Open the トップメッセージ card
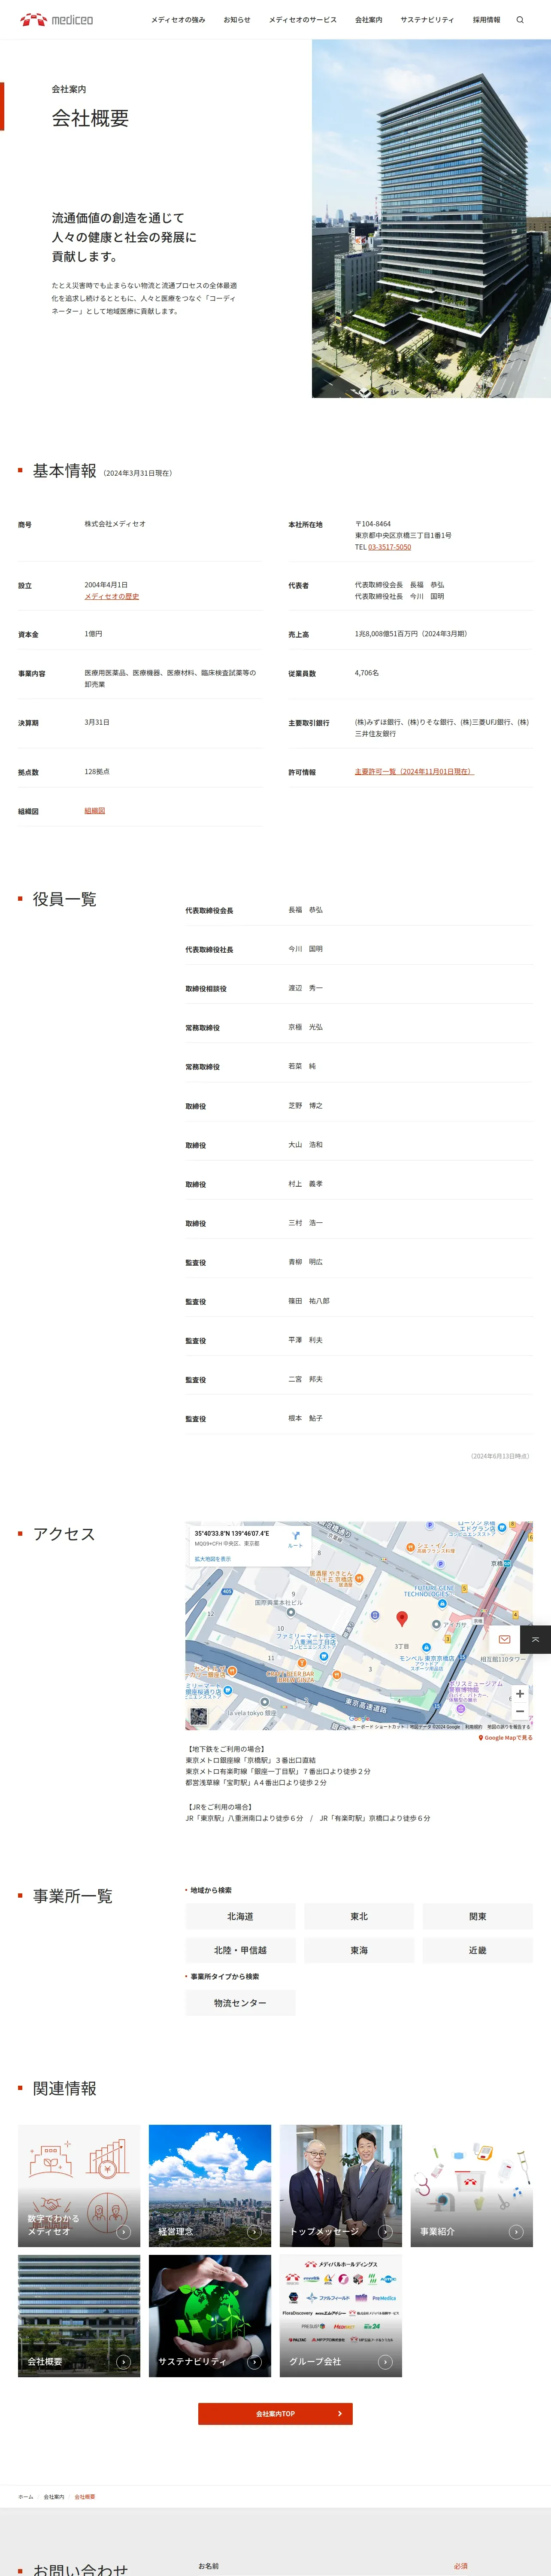Viewport: 551px width, 2576px height. 341,2186
